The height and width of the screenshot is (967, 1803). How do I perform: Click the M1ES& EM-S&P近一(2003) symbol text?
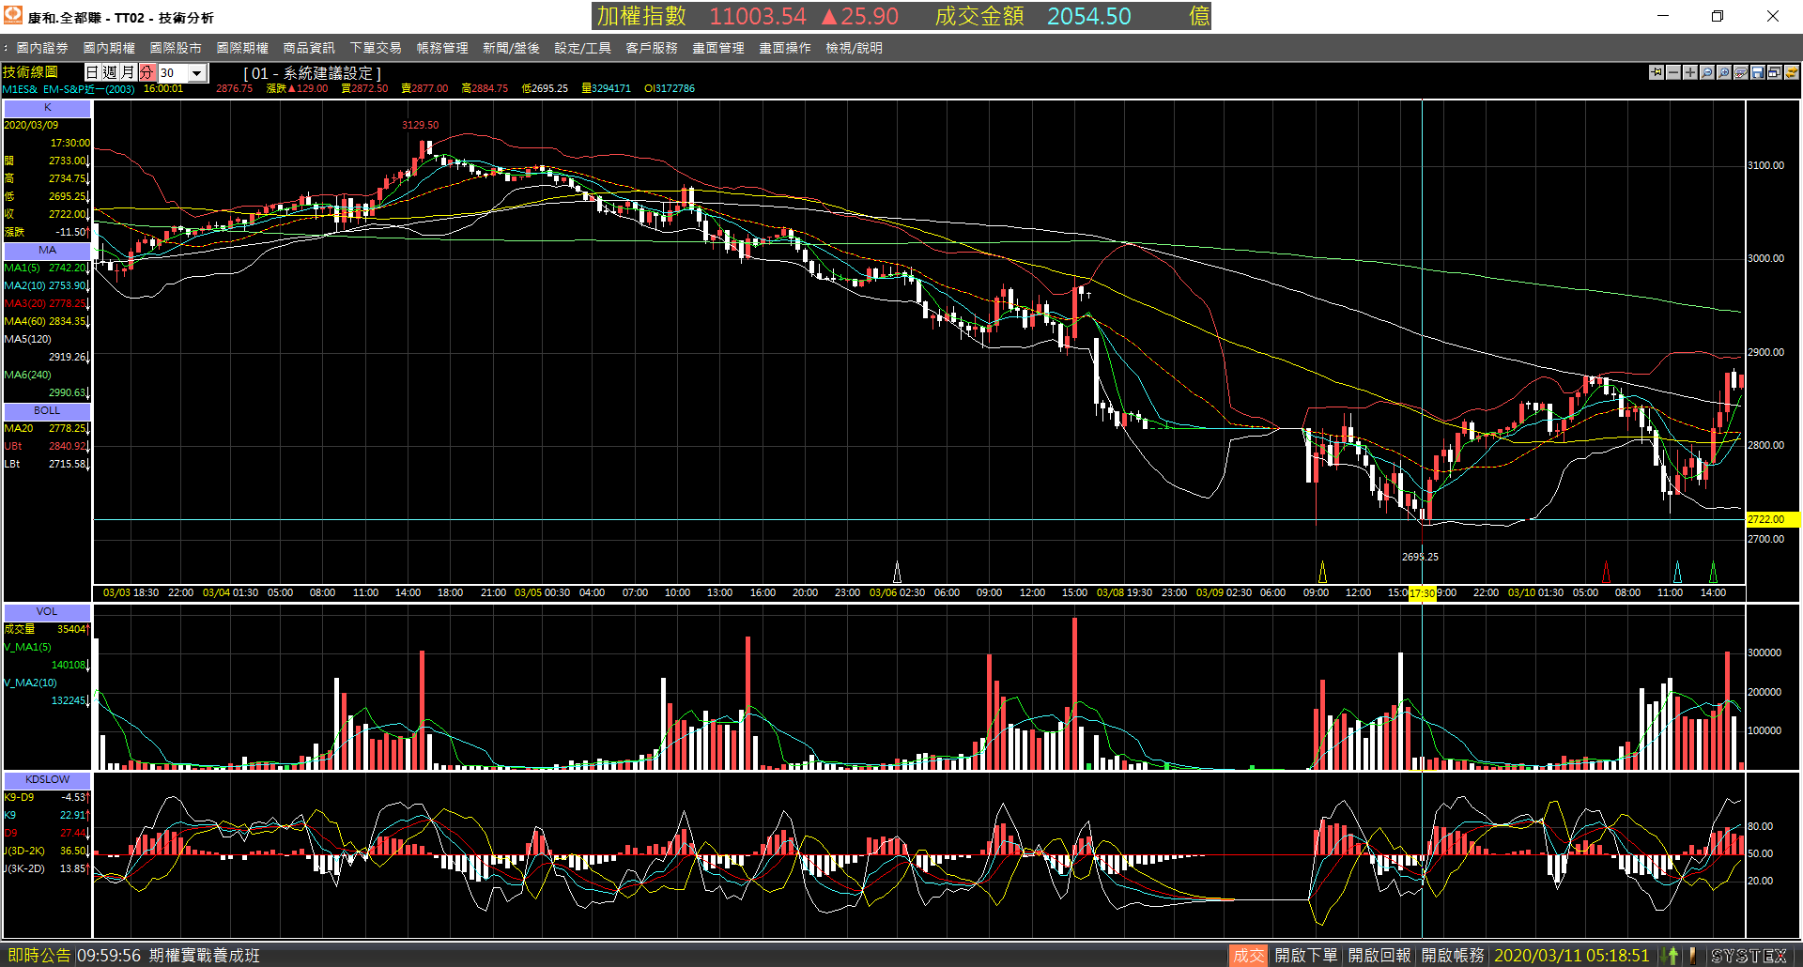click(x=69, y=89)
